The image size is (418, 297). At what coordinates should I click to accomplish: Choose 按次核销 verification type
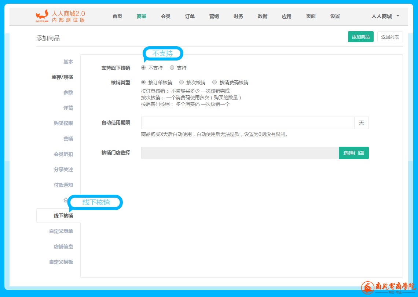tap(181, 82)
